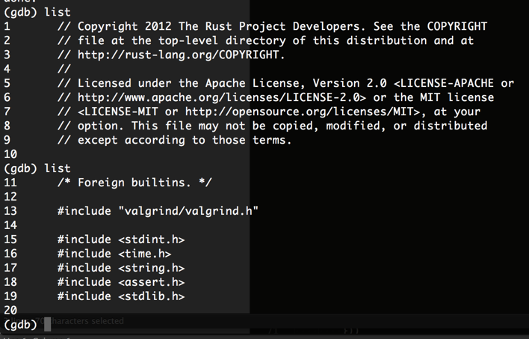Click the valgrind/valgrind.h include line

158,211
